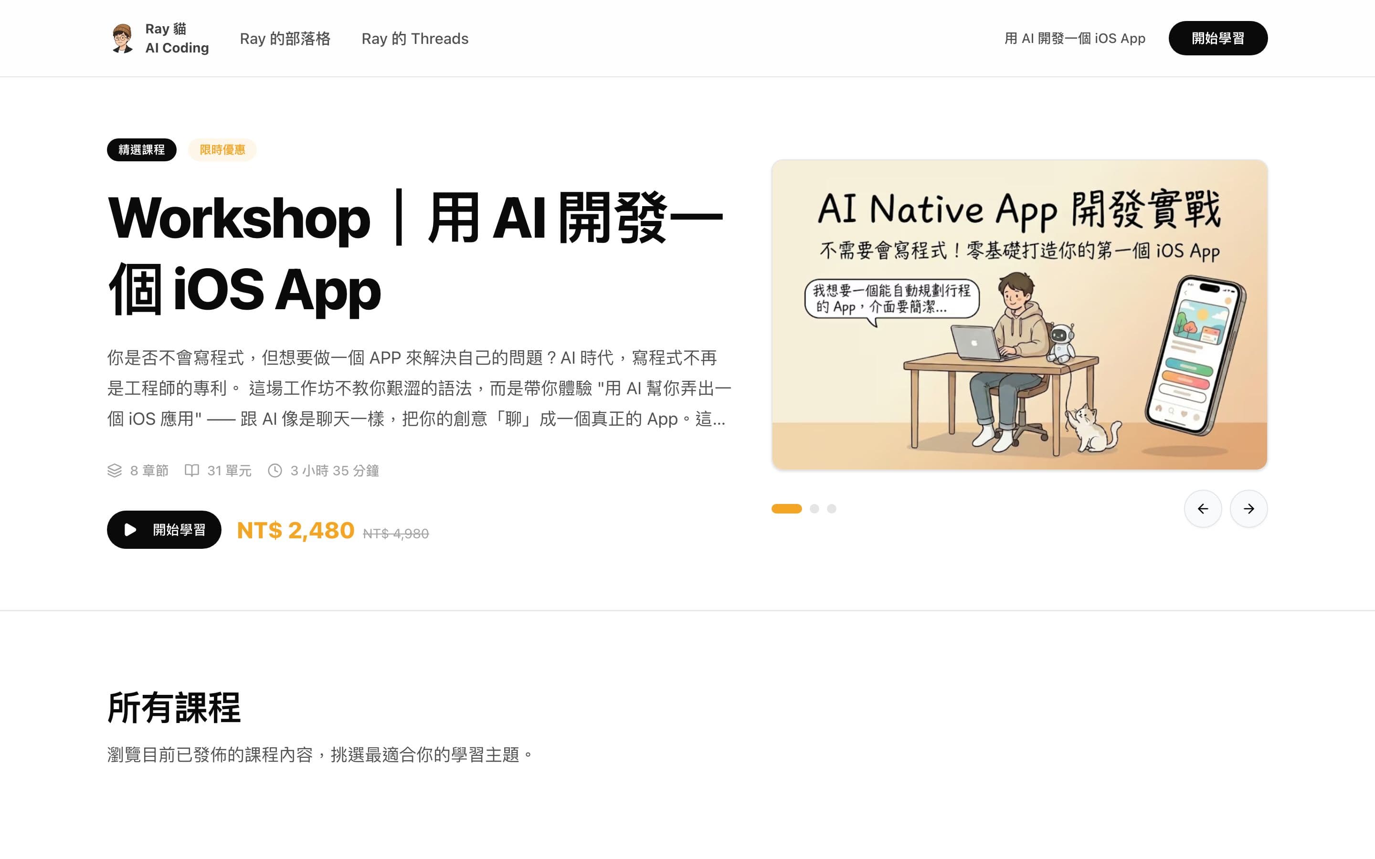Click the layers icon beside 8 章節
1375x859 pixels.
115,471
